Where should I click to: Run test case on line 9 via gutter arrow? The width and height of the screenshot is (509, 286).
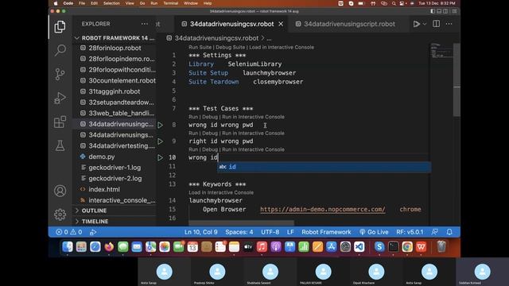pyautogui.click(x=160, y=141)
